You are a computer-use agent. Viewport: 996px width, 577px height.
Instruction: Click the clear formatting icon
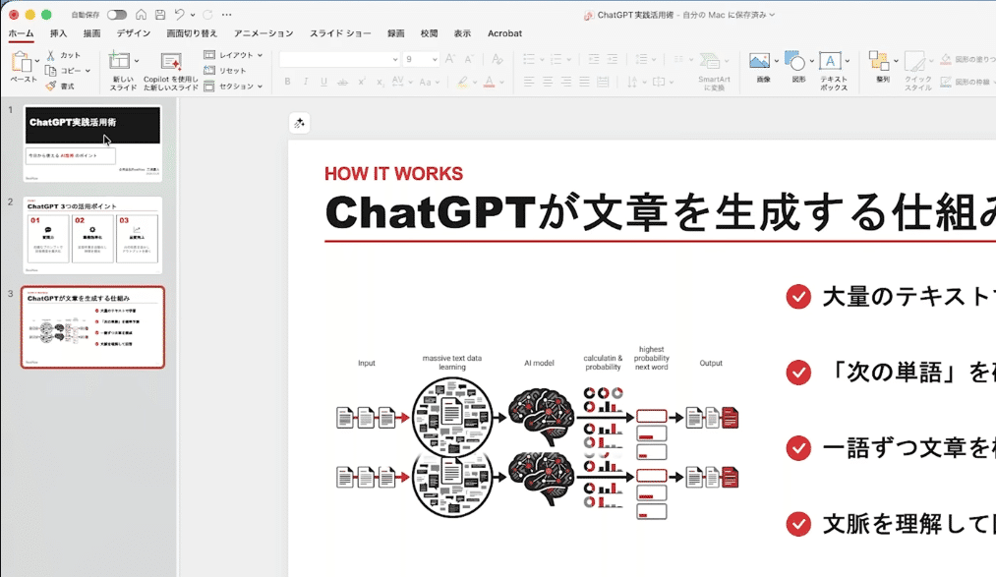pos(498,59)
